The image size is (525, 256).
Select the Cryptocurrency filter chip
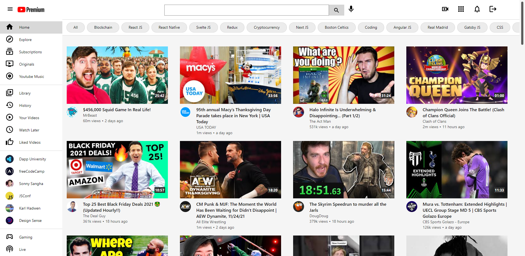coord(266,27)
